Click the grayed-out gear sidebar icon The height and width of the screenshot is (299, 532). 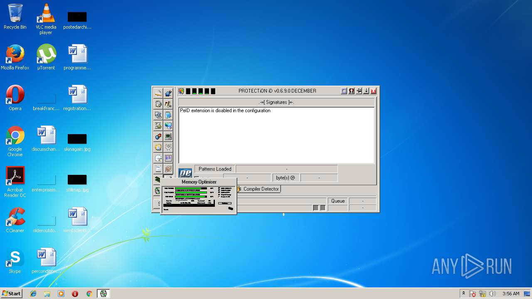pyautogui.click(x=168, y=147)
